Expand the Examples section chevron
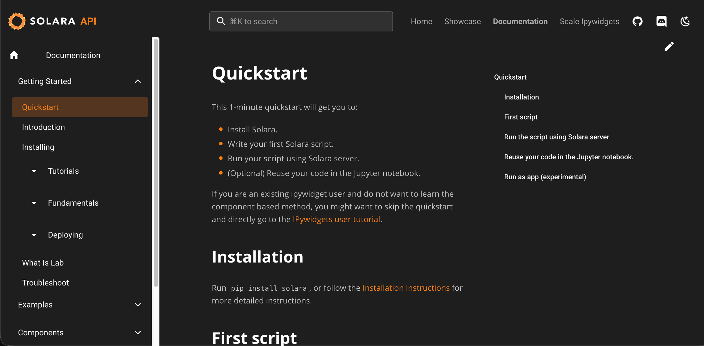The width and height of the screenshot is (704, 346). click(x=138, y=305)
